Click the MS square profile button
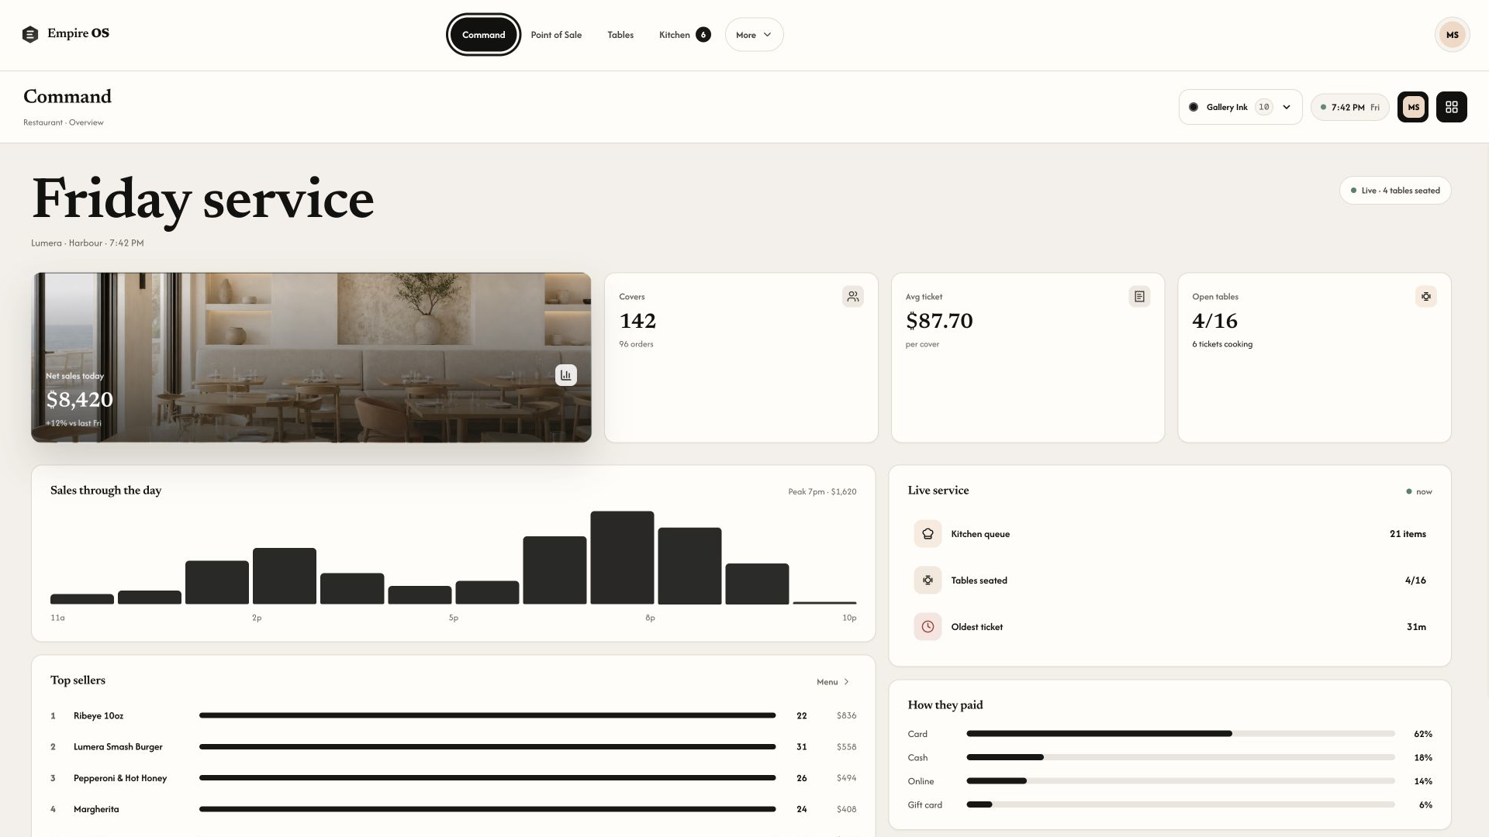Image resolution: width=1489 pixels, height=837 pixels. (x=1413, y=107)
